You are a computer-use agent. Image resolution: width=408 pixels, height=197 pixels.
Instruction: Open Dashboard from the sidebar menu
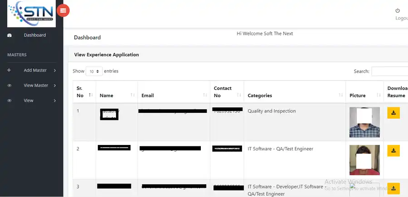point(34,35)
